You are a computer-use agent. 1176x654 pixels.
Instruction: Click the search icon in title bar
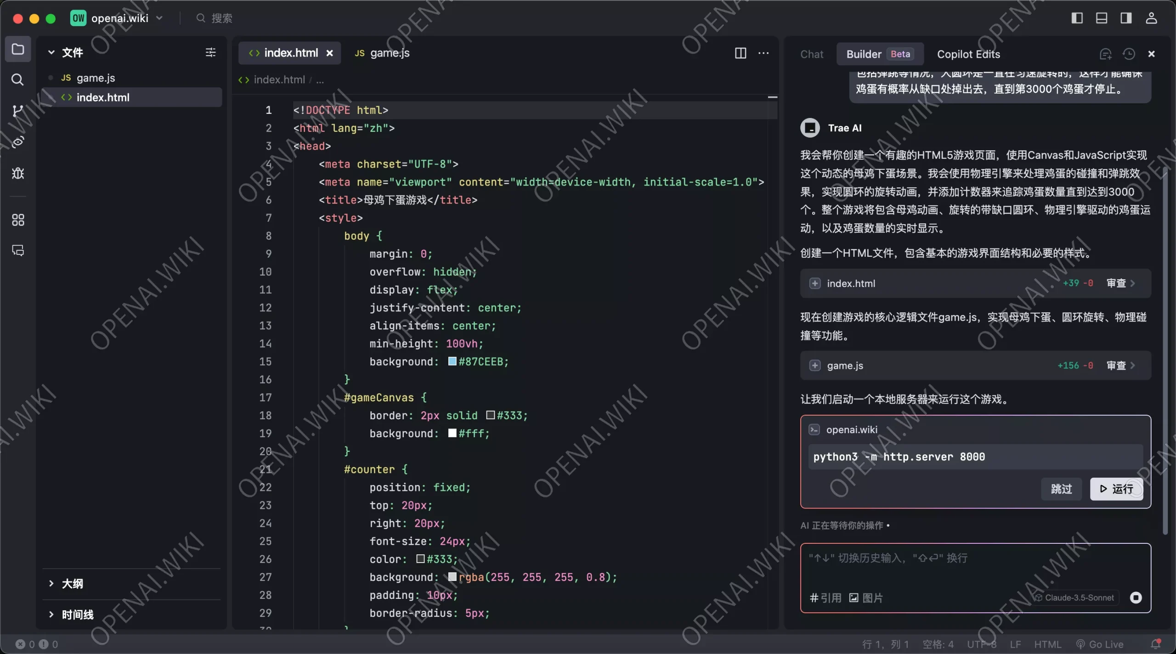[201, 18]
